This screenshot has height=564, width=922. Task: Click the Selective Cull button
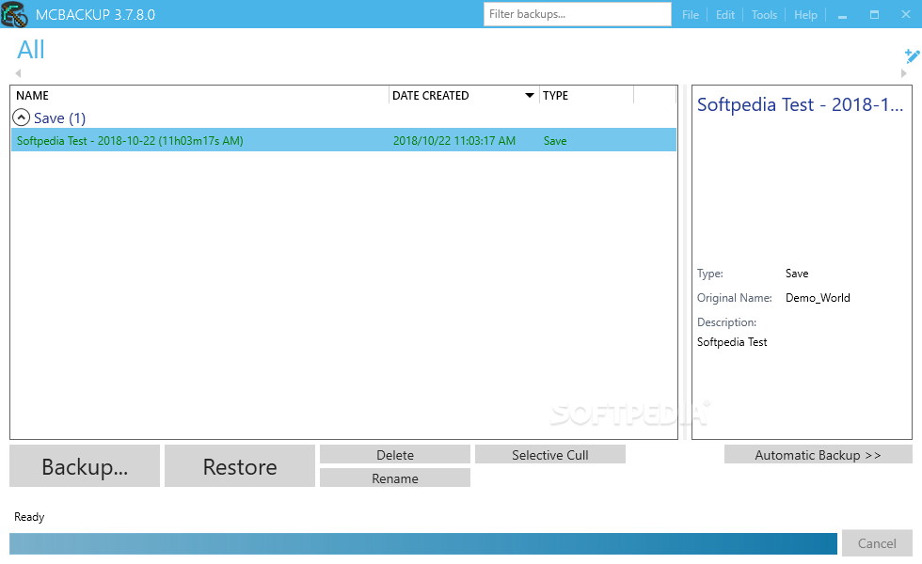point(550,454)
